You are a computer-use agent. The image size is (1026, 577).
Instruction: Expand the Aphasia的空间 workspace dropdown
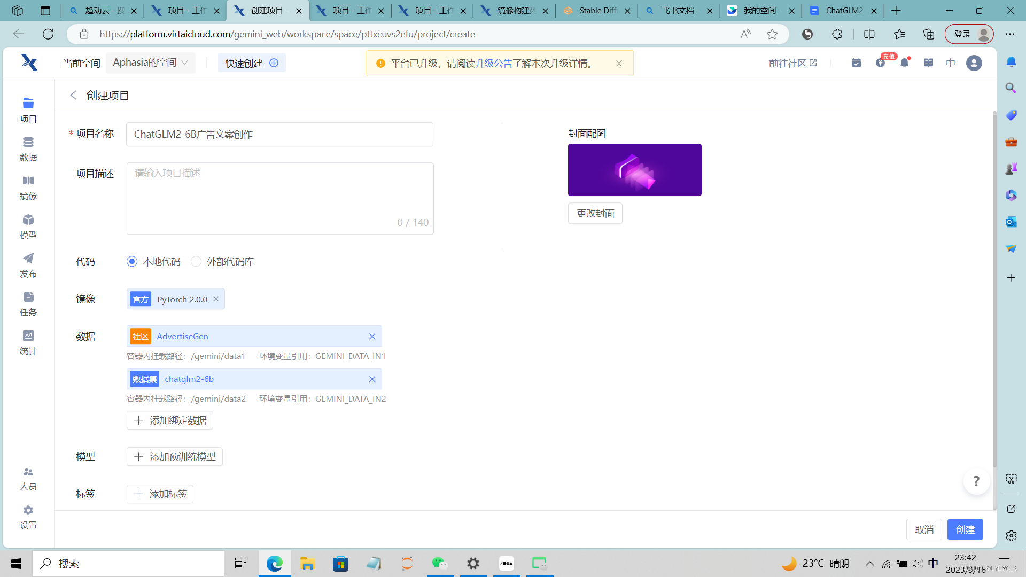[150, 63]
